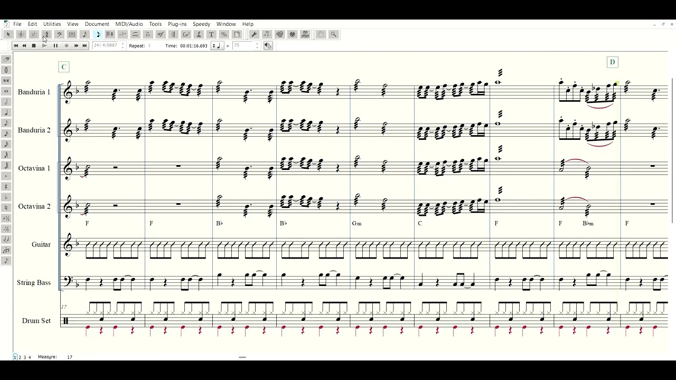Open the tempo note-value dropdown
676x380 pixels.
(x=217, y=46)
